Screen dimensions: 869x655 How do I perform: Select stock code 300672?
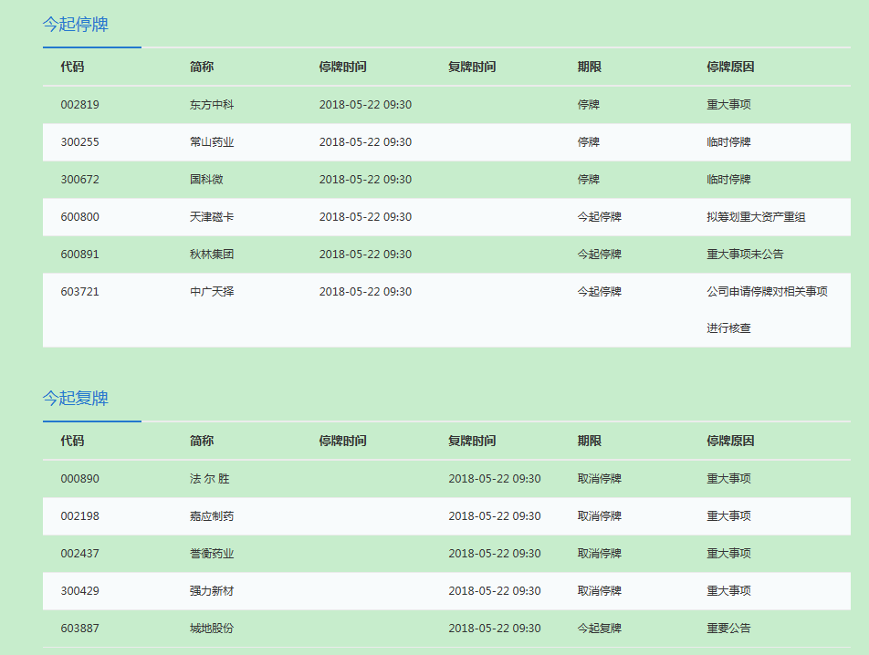pyautogui.click(x=80, y=180)
